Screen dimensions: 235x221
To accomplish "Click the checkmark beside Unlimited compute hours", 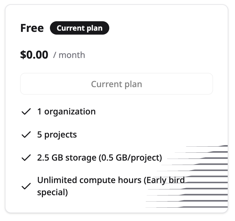I will click(26, 186).
